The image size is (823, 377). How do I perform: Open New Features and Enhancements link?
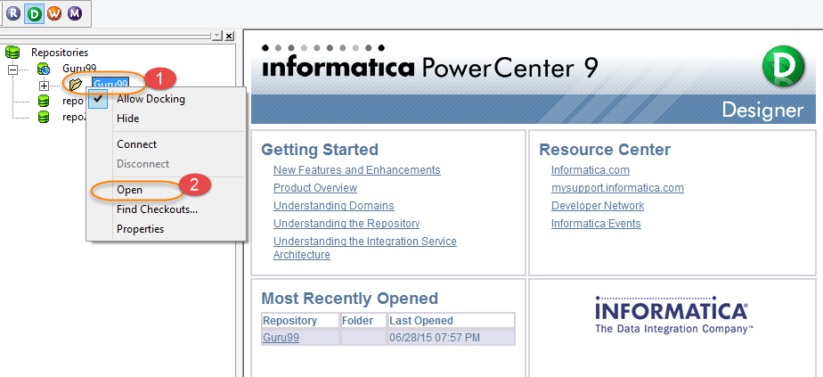pos(357,170)
